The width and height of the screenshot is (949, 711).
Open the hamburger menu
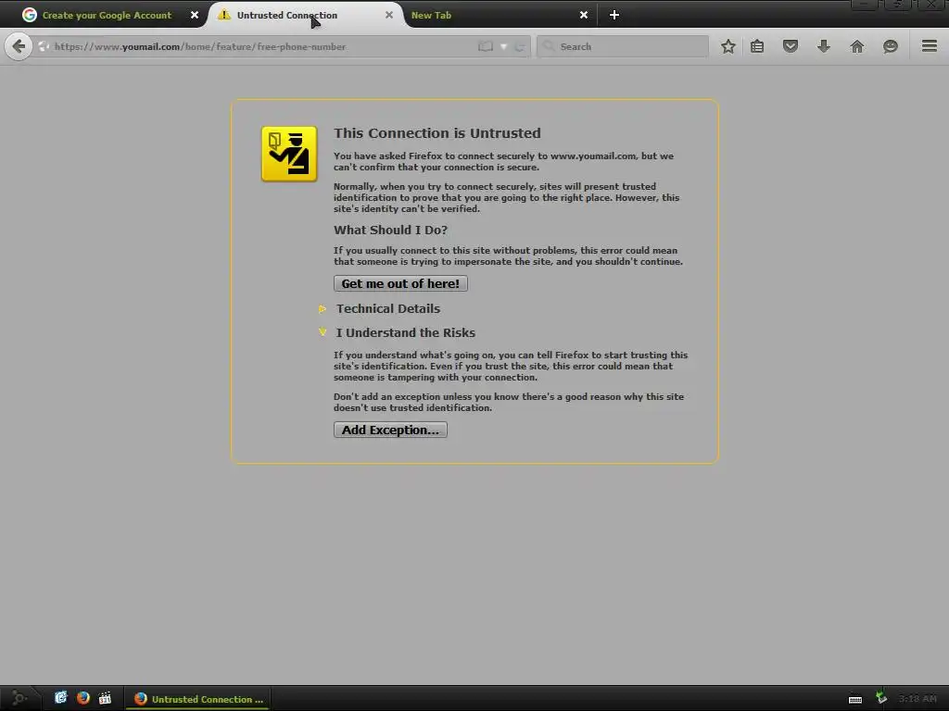coord(930,46)
